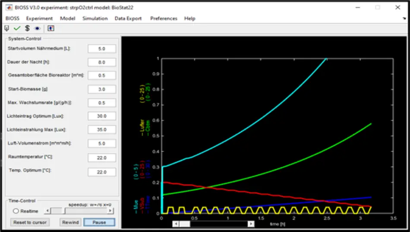
Task: Click the speedup slider's left arrow
Action: coord(47,211)
